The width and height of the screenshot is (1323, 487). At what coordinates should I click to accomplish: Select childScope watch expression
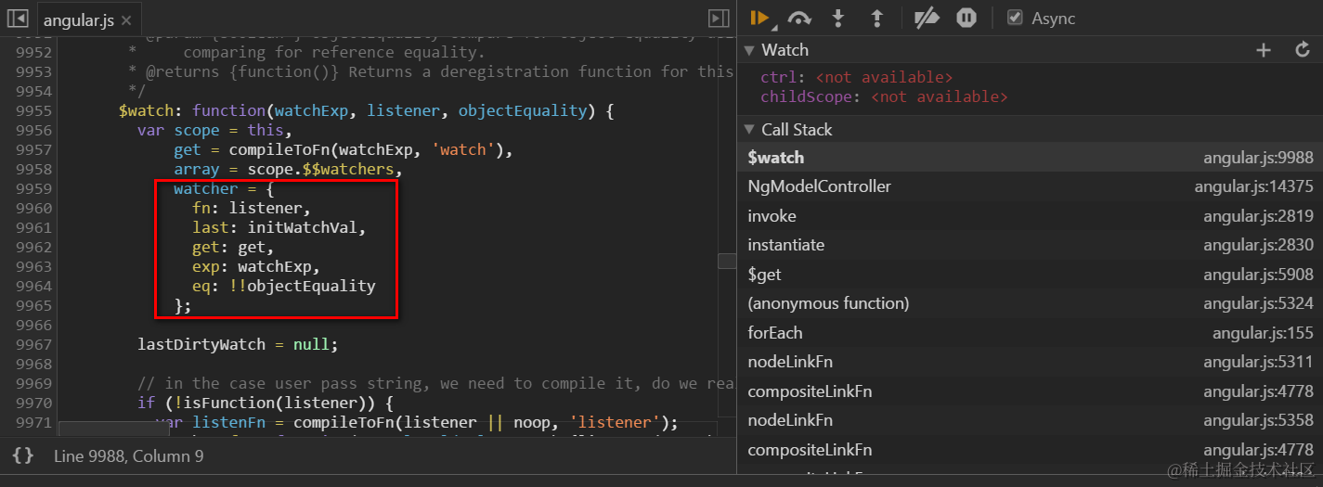click(x=883, y=96)
